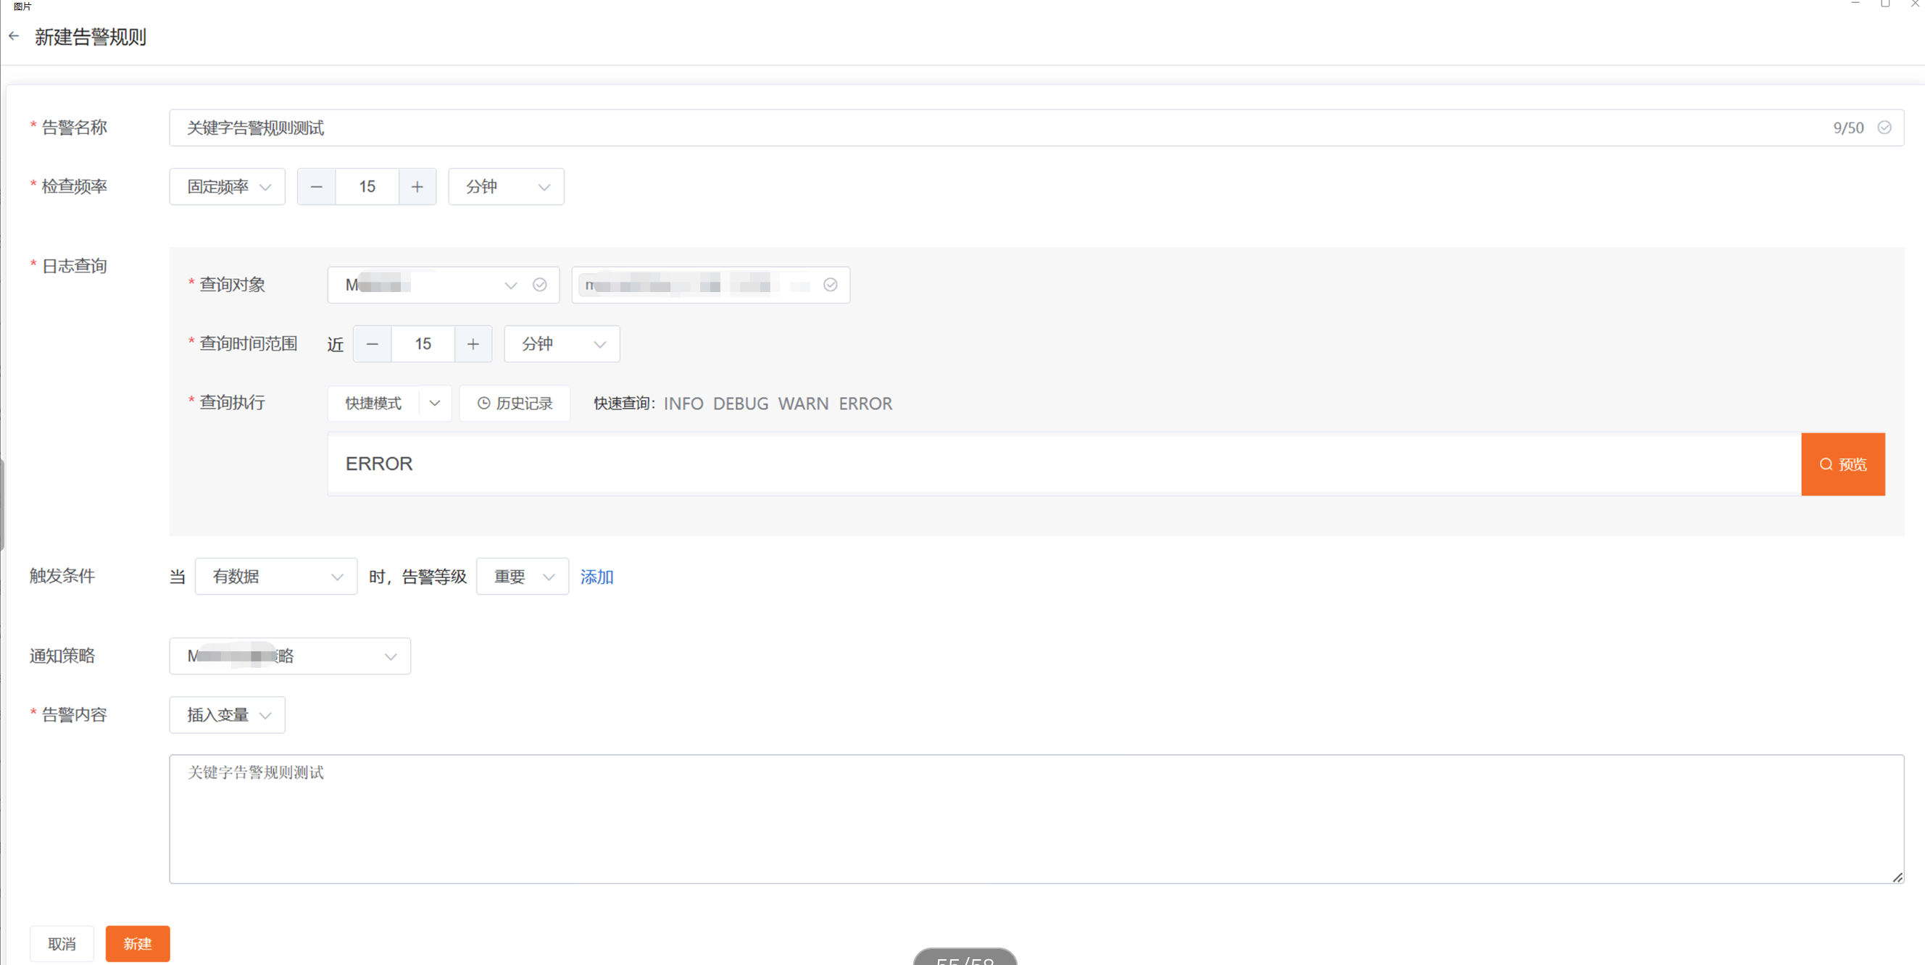The width and height of the screenshot is (1925, 965).
Task: Open the 固定频率 dropdown
Action: 227,187
